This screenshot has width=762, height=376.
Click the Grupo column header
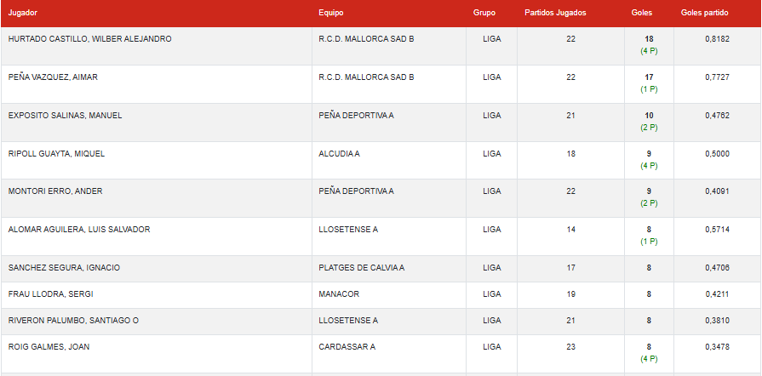click(x=484, y=14)
